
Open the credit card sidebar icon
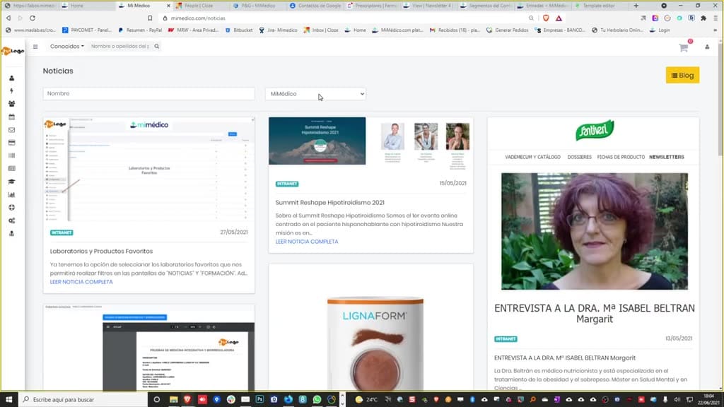tap(11, 143)
